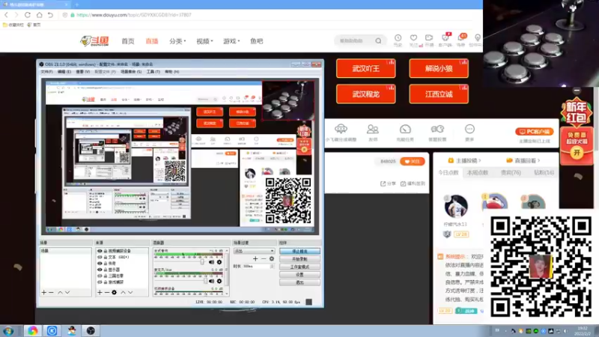Open the three-dots more icon

tap(469, 129)
